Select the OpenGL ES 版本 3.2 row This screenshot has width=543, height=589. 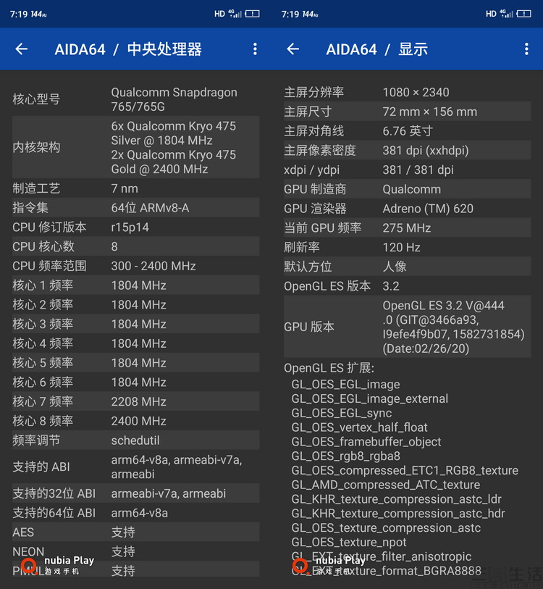408,286
